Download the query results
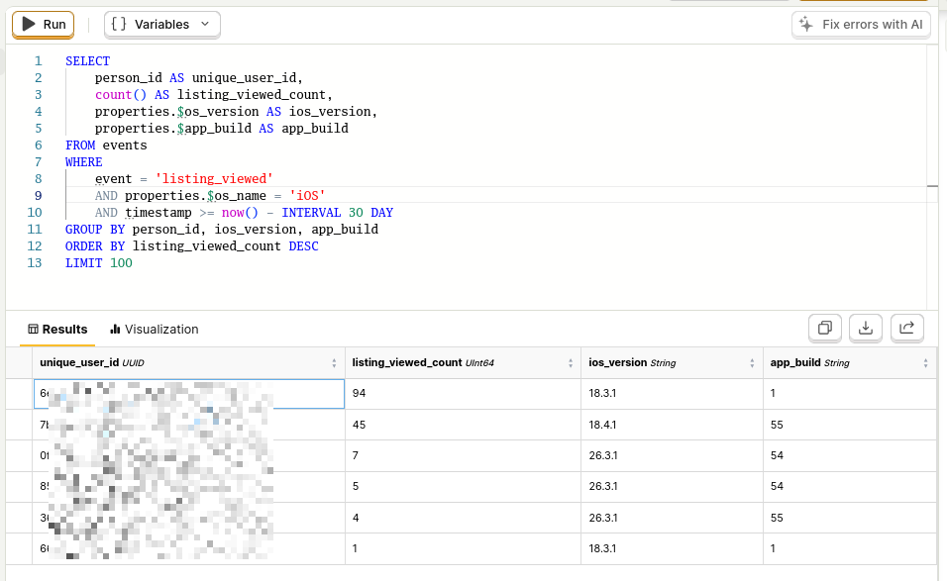Viewport: 947px width, 581px height. (866, 328)
